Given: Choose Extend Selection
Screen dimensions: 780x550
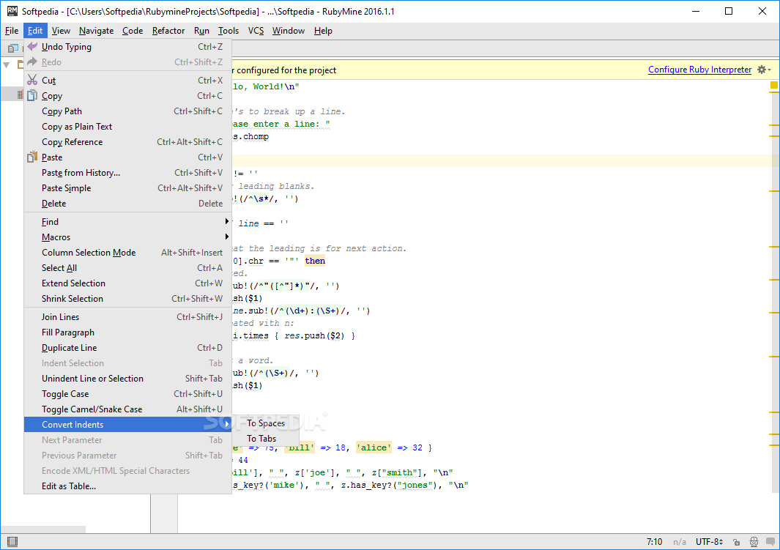Looking at the screenshot, I should coord(127,283).
